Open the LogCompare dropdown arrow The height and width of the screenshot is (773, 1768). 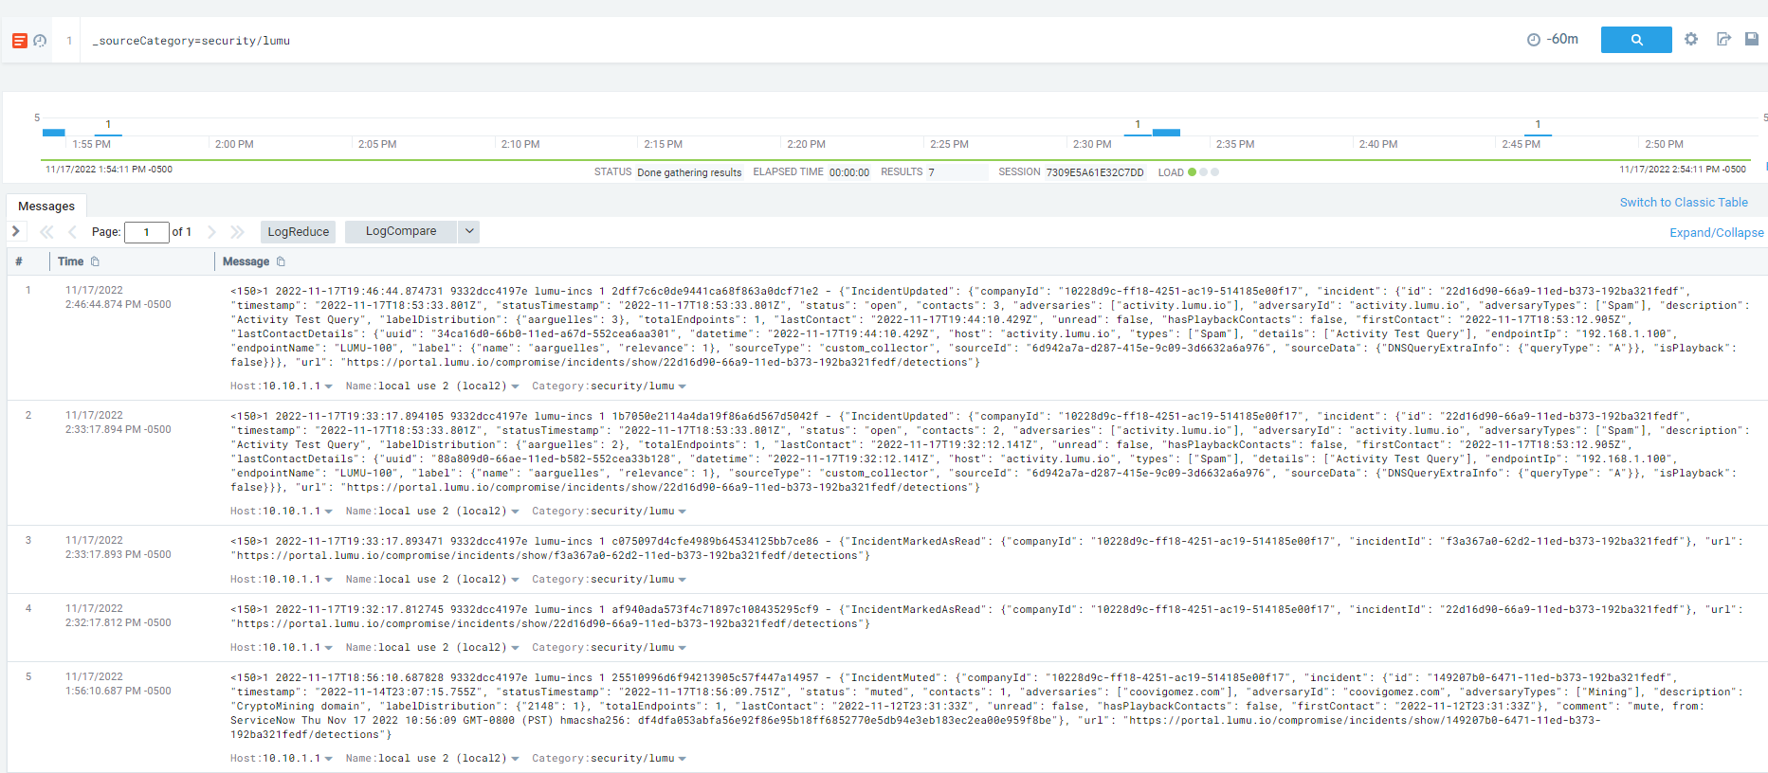pyautogui.click(x=468, y=231)
